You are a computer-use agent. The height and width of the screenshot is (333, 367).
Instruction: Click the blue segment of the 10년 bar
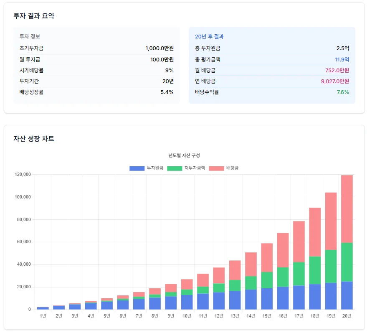click(x=187, y=302)
